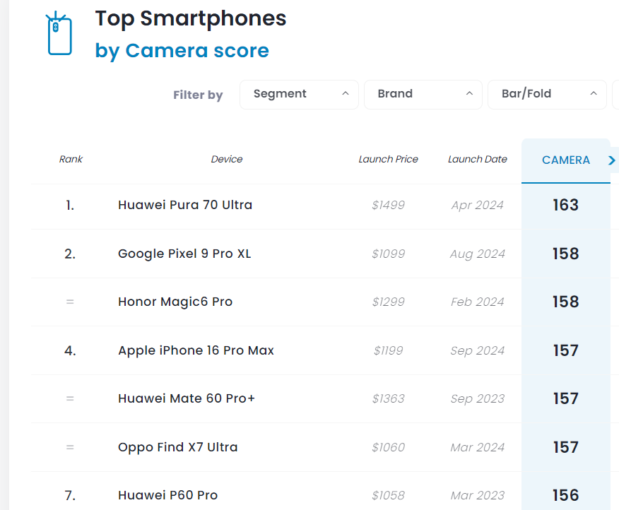619x510 pixels.
Task: Open Google Pixel 9 Pro XL link
Action: click(x=184, y=254)
